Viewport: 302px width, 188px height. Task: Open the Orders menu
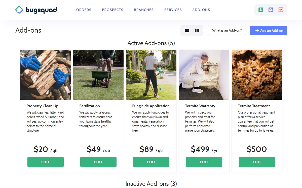84,10
